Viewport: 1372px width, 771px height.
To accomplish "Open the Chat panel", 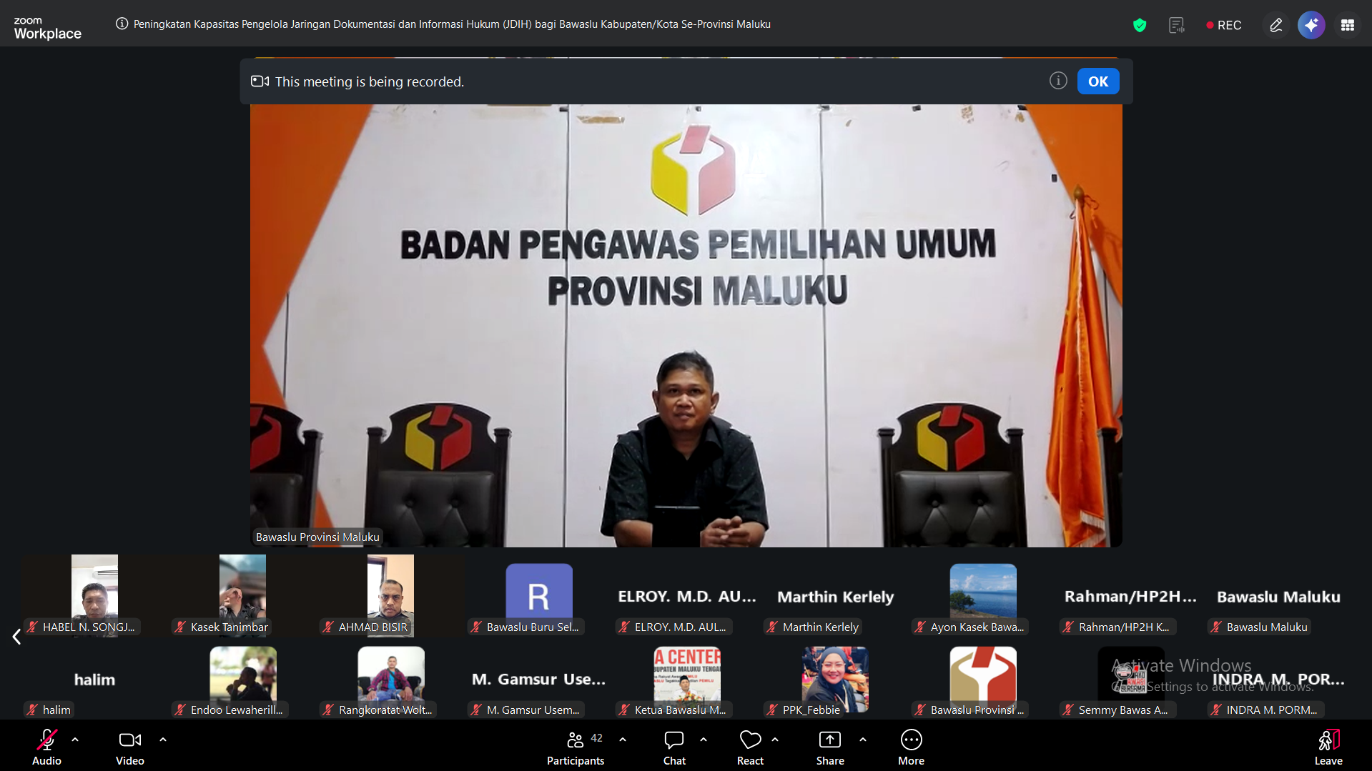I will (674, 747).
